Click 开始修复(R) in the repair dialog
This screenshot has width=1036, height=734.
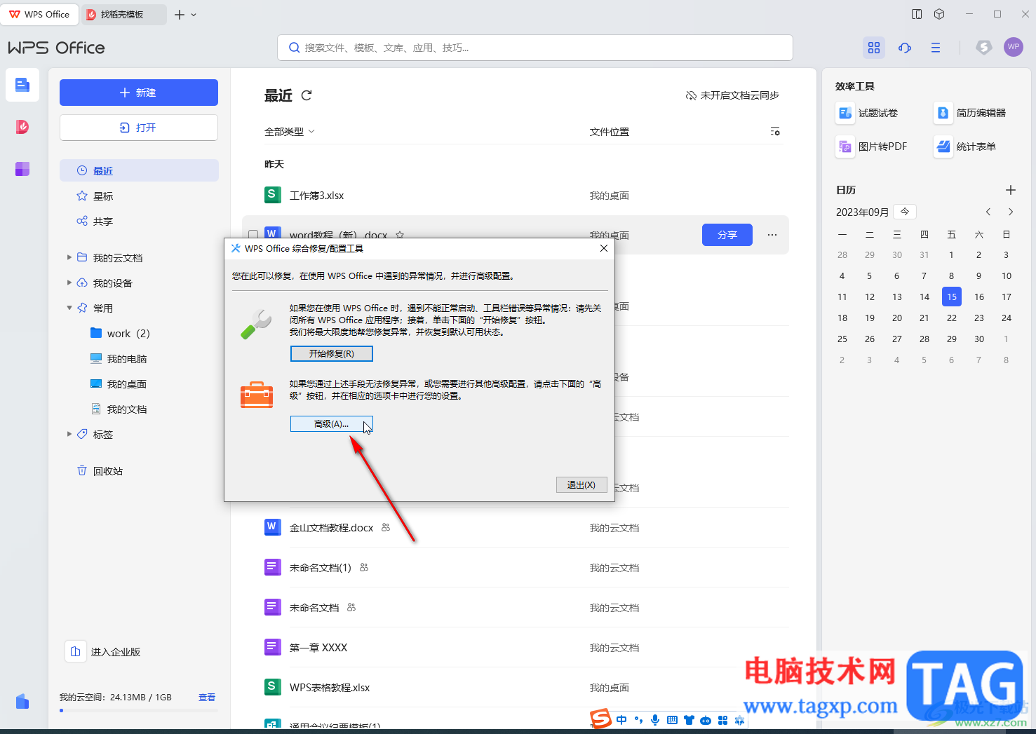pyautogui.click(x=332, y=354)
